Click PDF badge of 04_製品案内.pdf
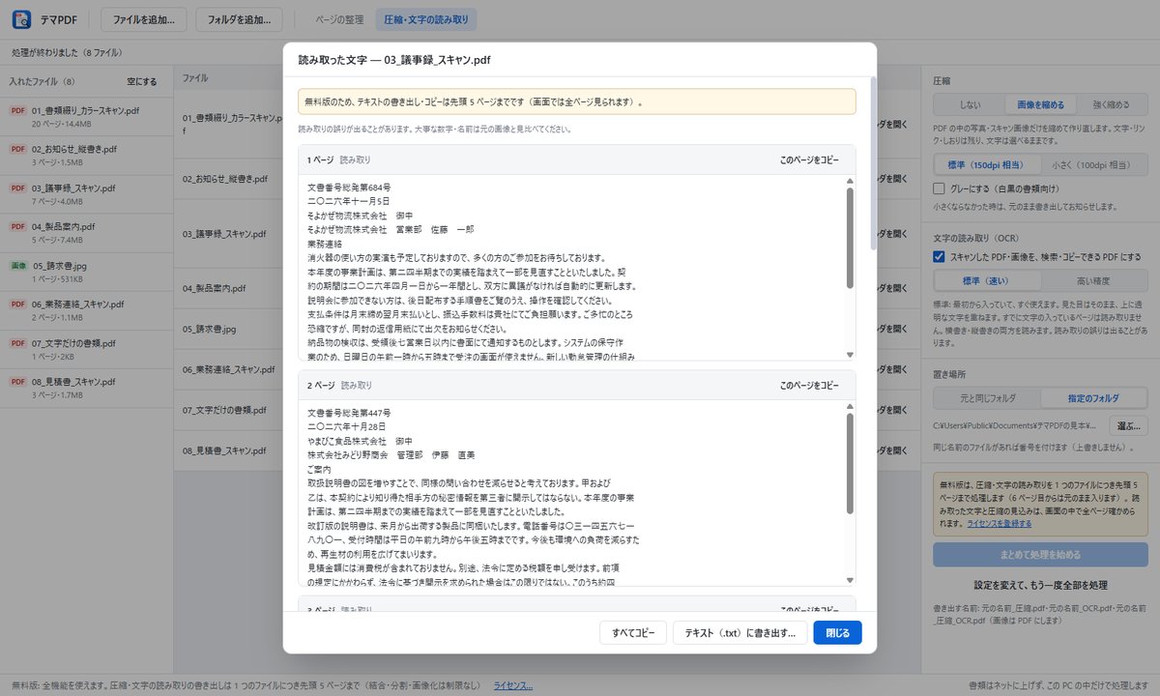This screenshot has width=1160, height=696. coord(17,227)
